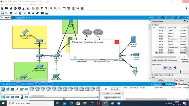Click the Reset Simulation button
189x106 pixels.
(x=158, y=60)
